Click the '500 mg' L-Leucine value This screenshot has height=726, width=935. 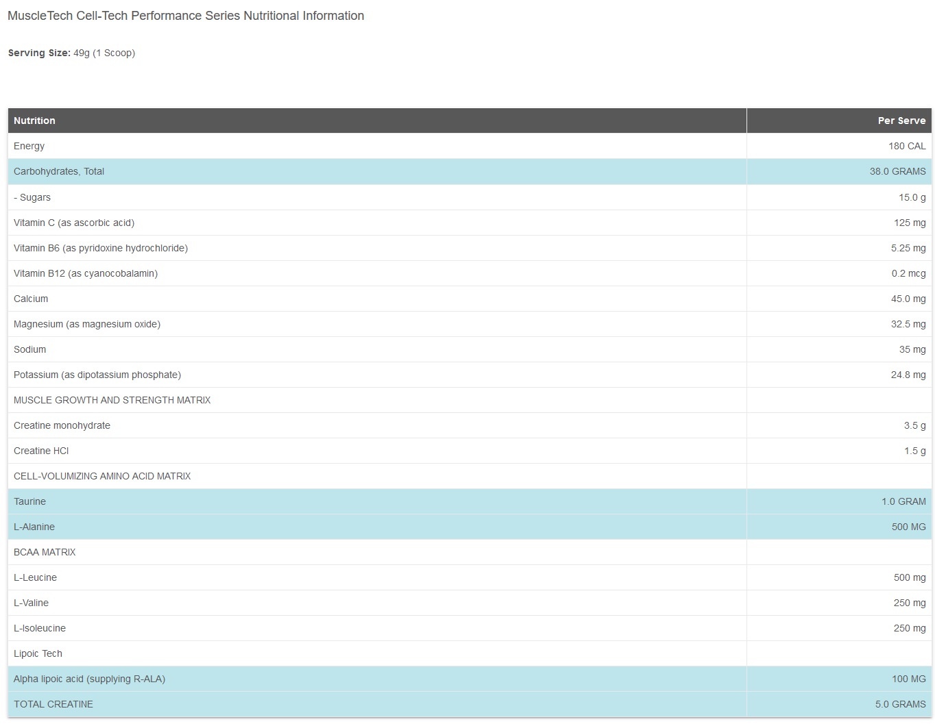click(910, 577)
